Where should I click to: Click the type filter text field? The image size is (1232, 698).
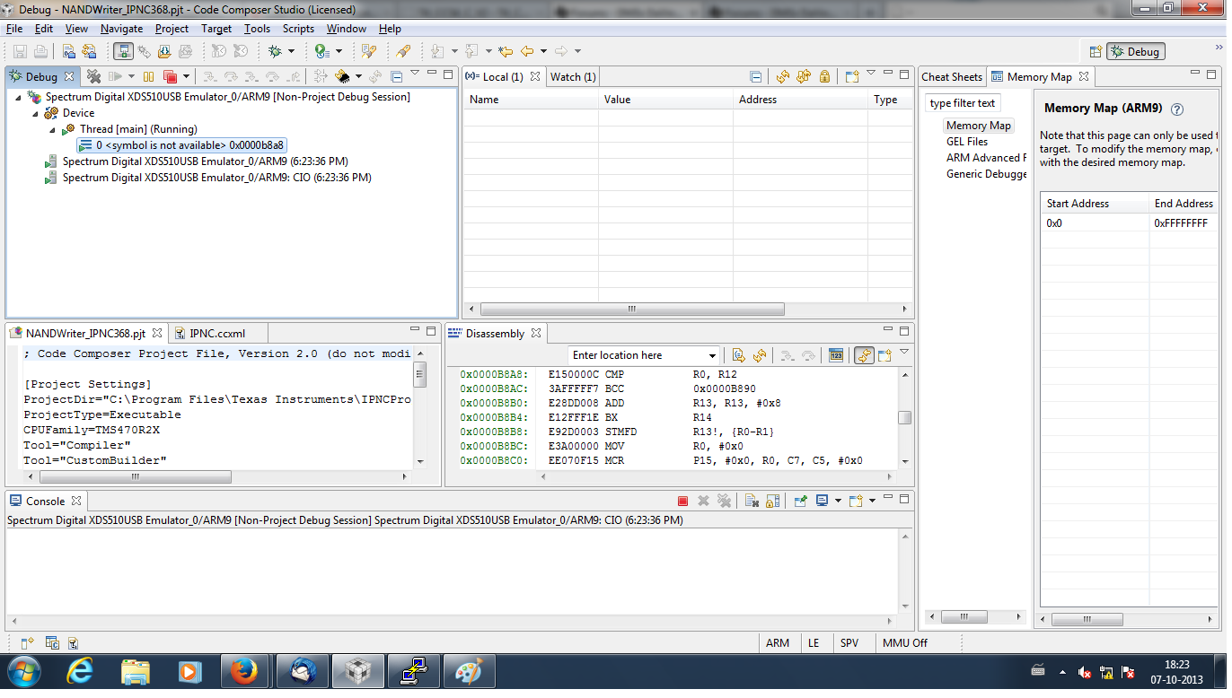click(962, 103)
